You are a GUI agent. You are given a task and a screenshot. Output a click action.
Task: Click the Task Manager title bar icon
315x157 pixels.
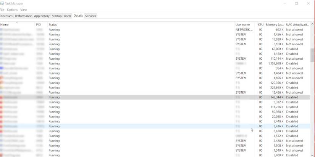[x=2, y=3]
